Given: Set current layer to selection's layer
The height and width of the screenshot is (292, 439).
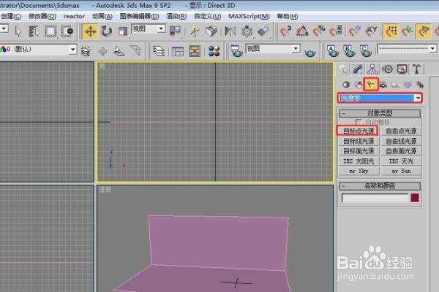Looking at the screenshot, I should 136,51.
